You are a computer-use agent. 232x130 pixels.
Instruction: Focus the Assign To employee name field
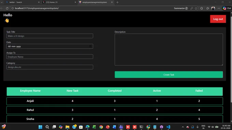point(50,57)
